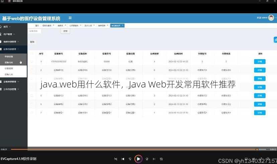Image resolution: width=277 pixels, height=164 pixels.
Task: Open details via the blue button in row 6
Action: coord(260,104)
